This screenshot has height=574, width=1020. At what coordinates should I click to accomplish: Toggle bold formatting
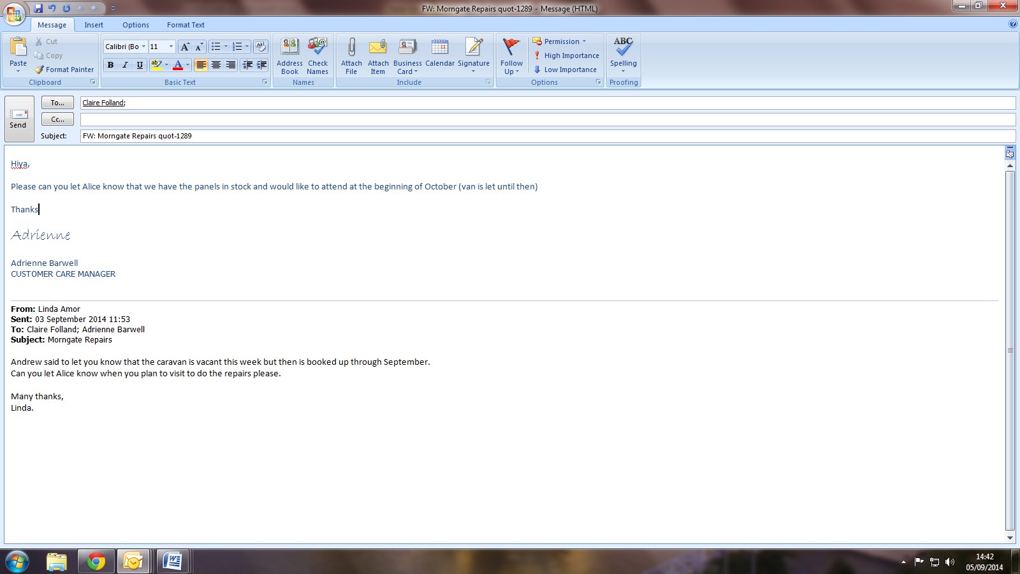pos(111,65)
